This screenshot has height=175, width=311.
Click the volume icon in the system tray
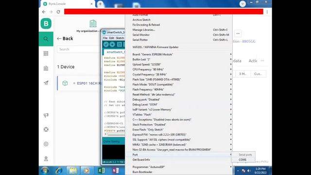click(x=249, y=171)
